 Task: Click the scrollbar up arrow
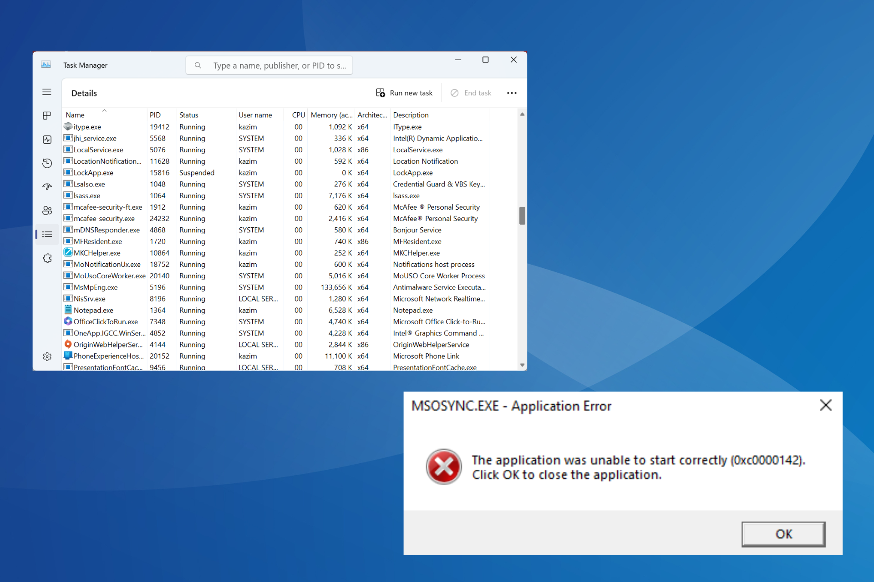pyautogui.click(x=522, y=114)
